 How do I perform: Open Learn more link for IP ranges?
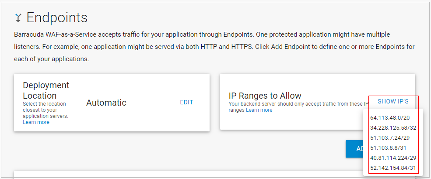(x=259, y=110)
